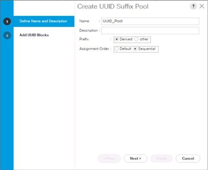Screen dimensions: 208x170
Task: Click into the Name input field
Action: point(150,21)
